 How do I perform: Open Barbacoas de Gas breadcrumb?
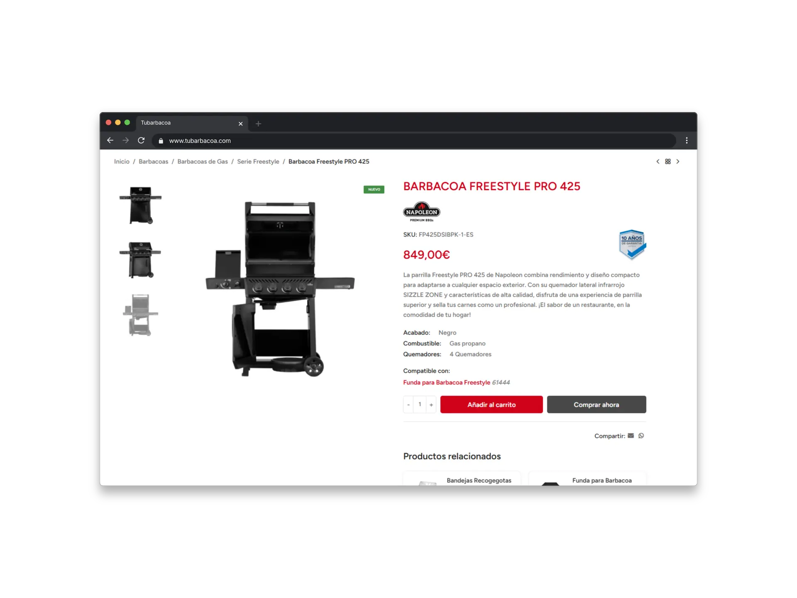[203, 162]
